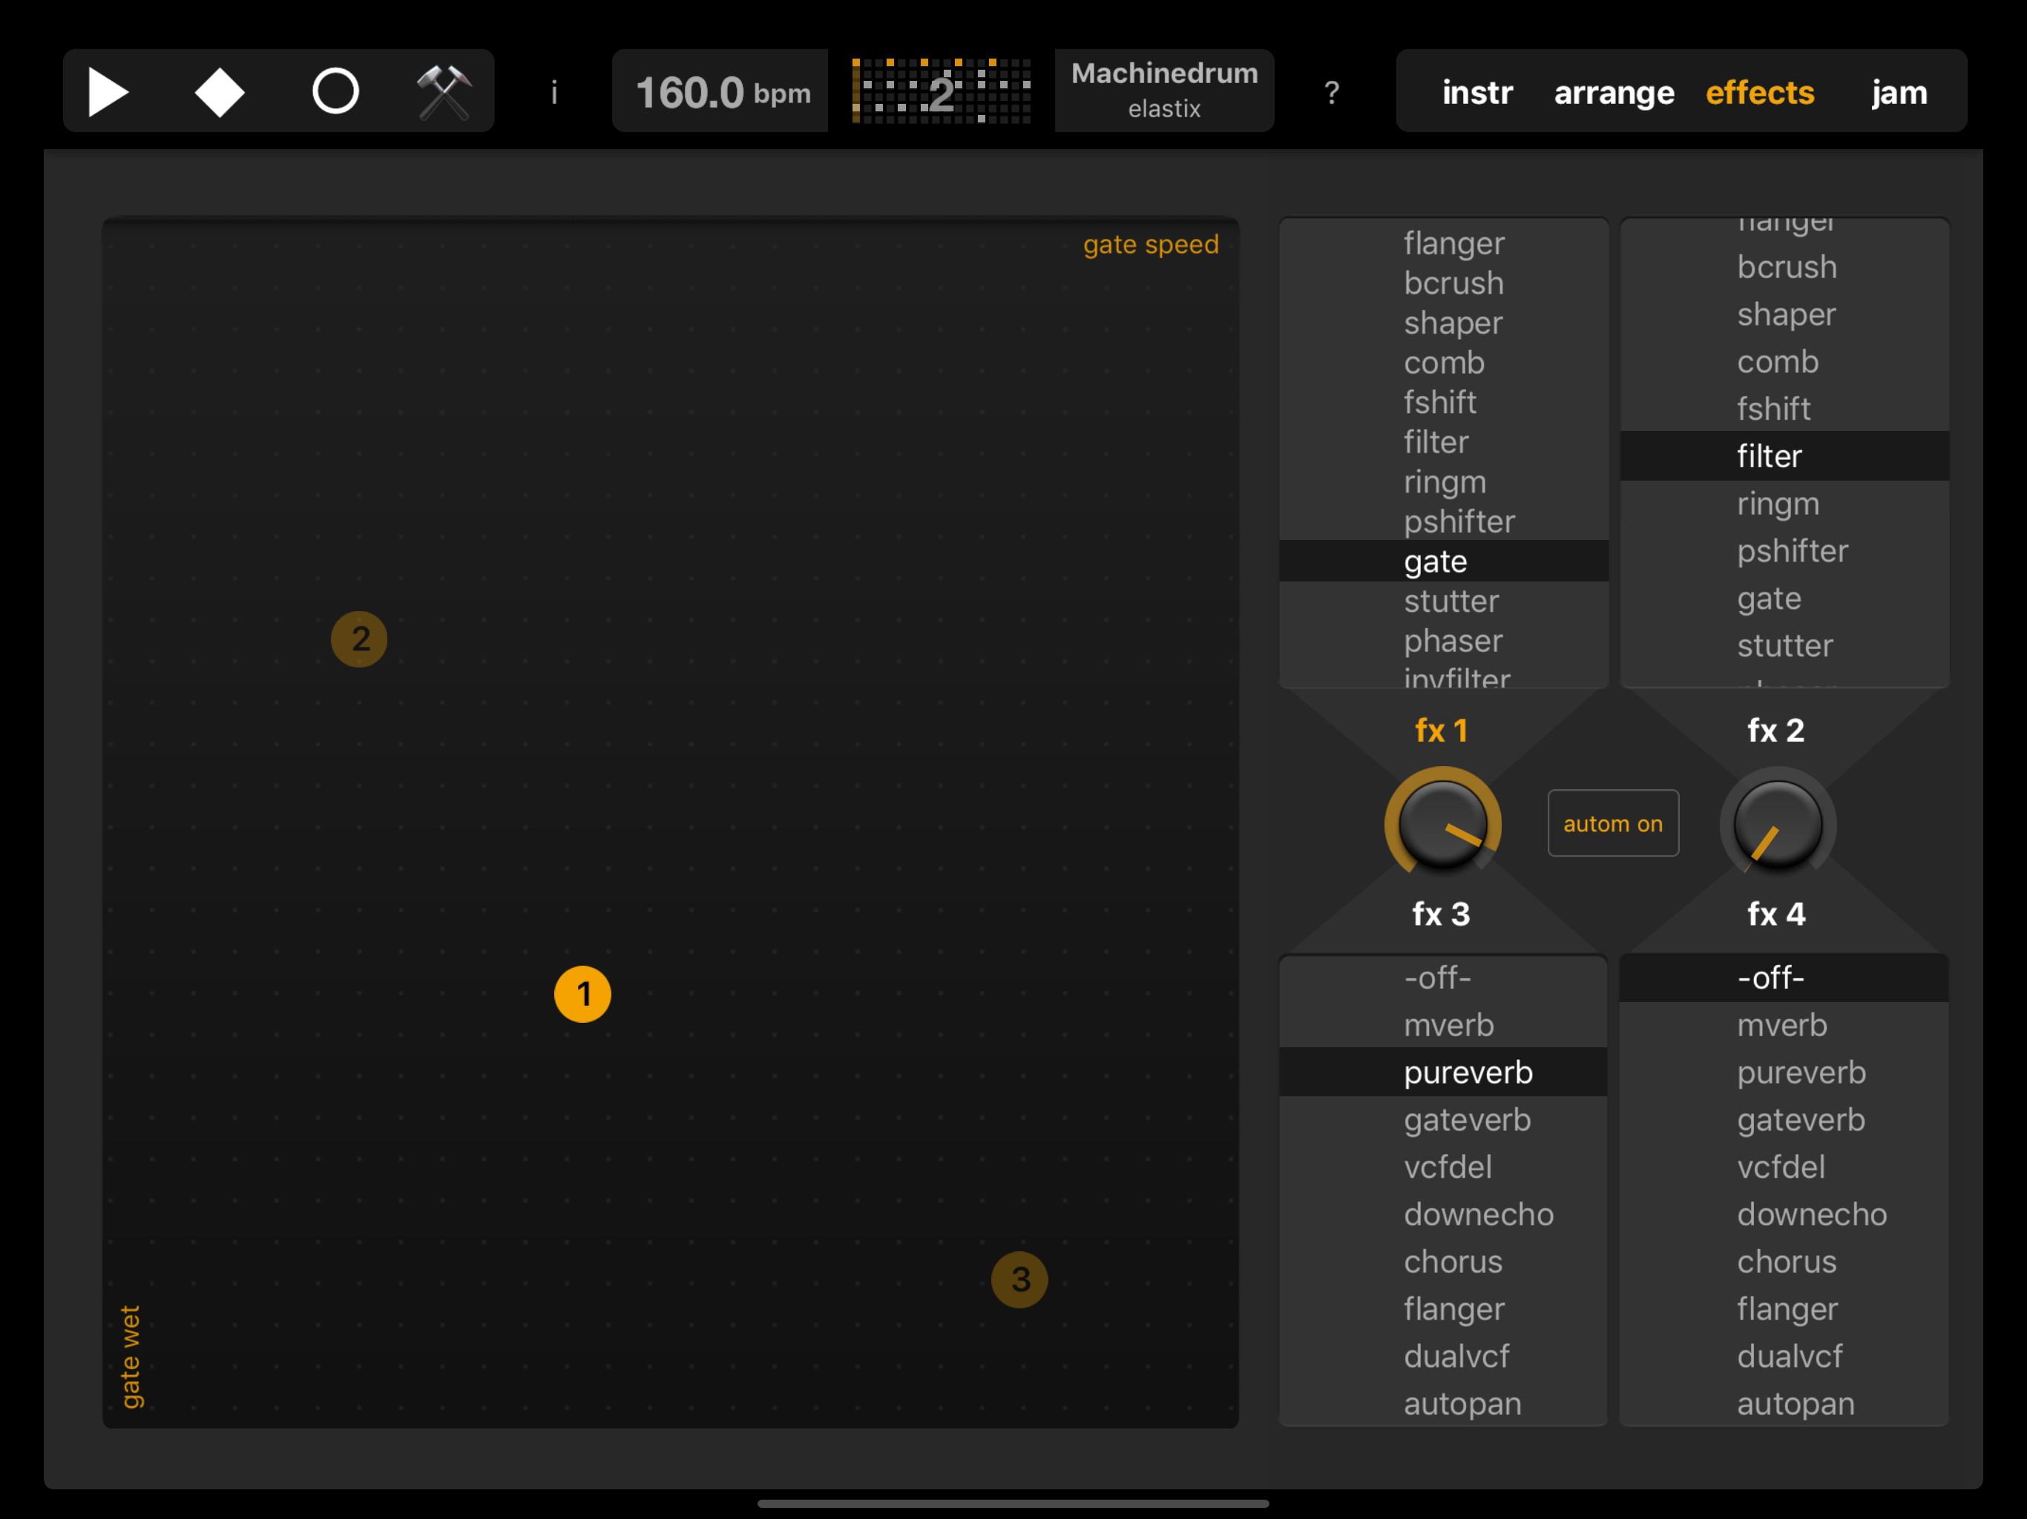This screenshot has height=1519, width=2027.
Task: Select XY pad point 3
Action: 1019,1279
